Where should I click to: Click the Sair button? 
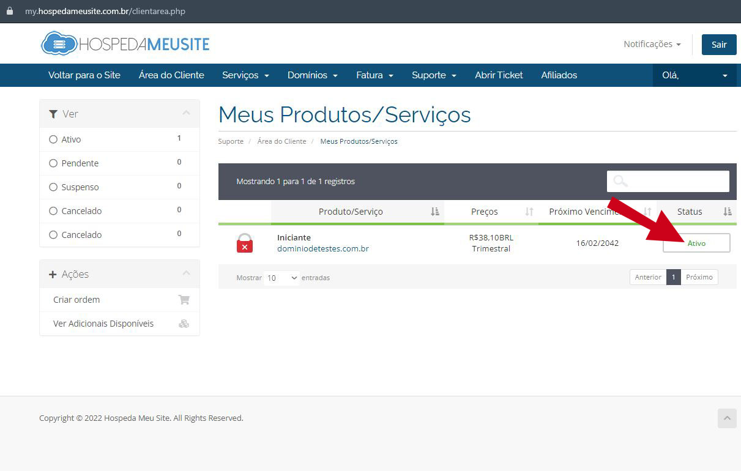click(x=718, y=44)
